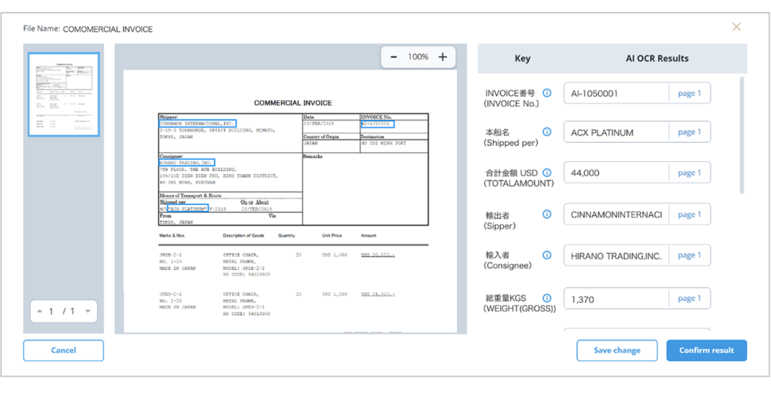Open page 1 link beside WEIGHT(GROSS)
This screenshot has width=771, height=405.
tap(689, 298)
